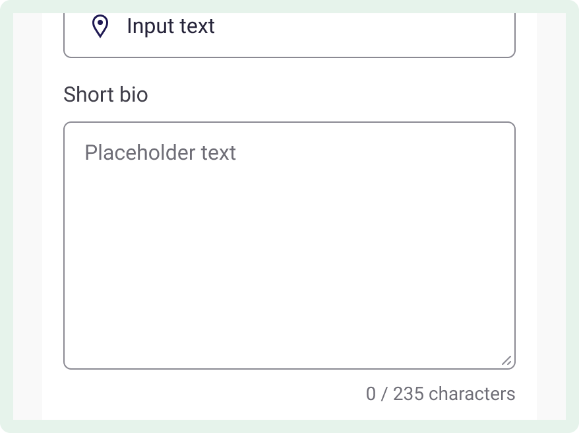Screen dimensions: 579x433
Task: Click inside the Short bio textarea
Action: [289, 246]
